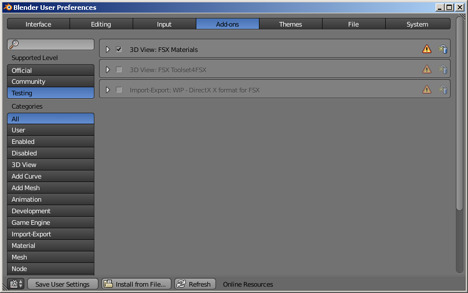Disable the FSX Materials add-on checkbox

119,49
